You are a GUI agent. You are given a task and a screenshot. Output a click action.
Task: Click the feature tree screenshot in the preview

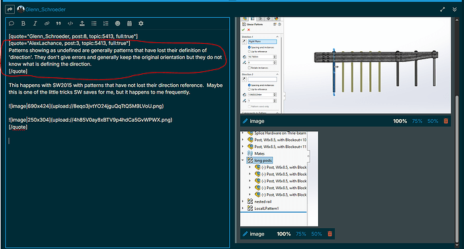point(279,179)
